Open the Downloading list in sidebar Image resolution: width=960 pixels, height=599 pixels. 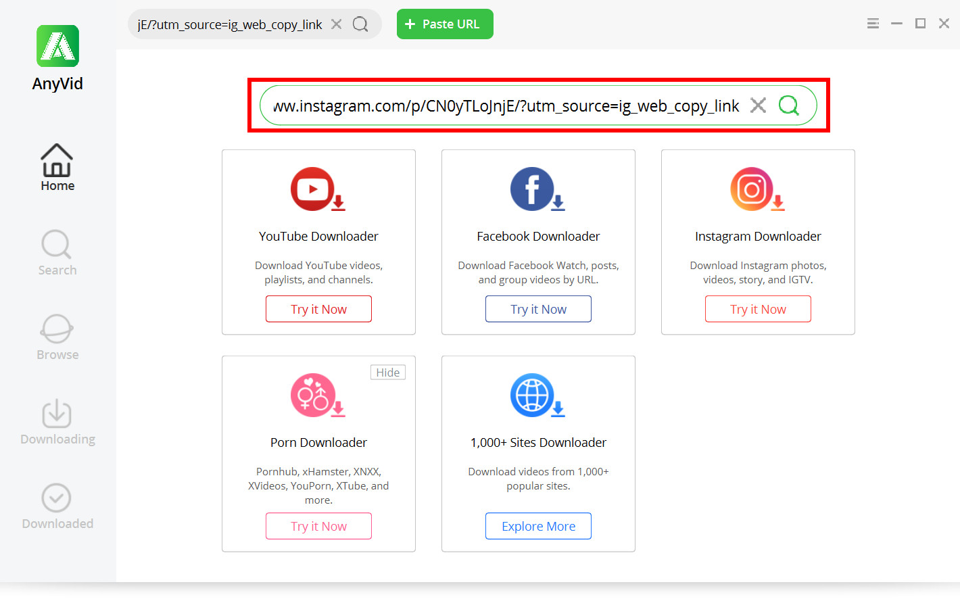tap(57, 422)
